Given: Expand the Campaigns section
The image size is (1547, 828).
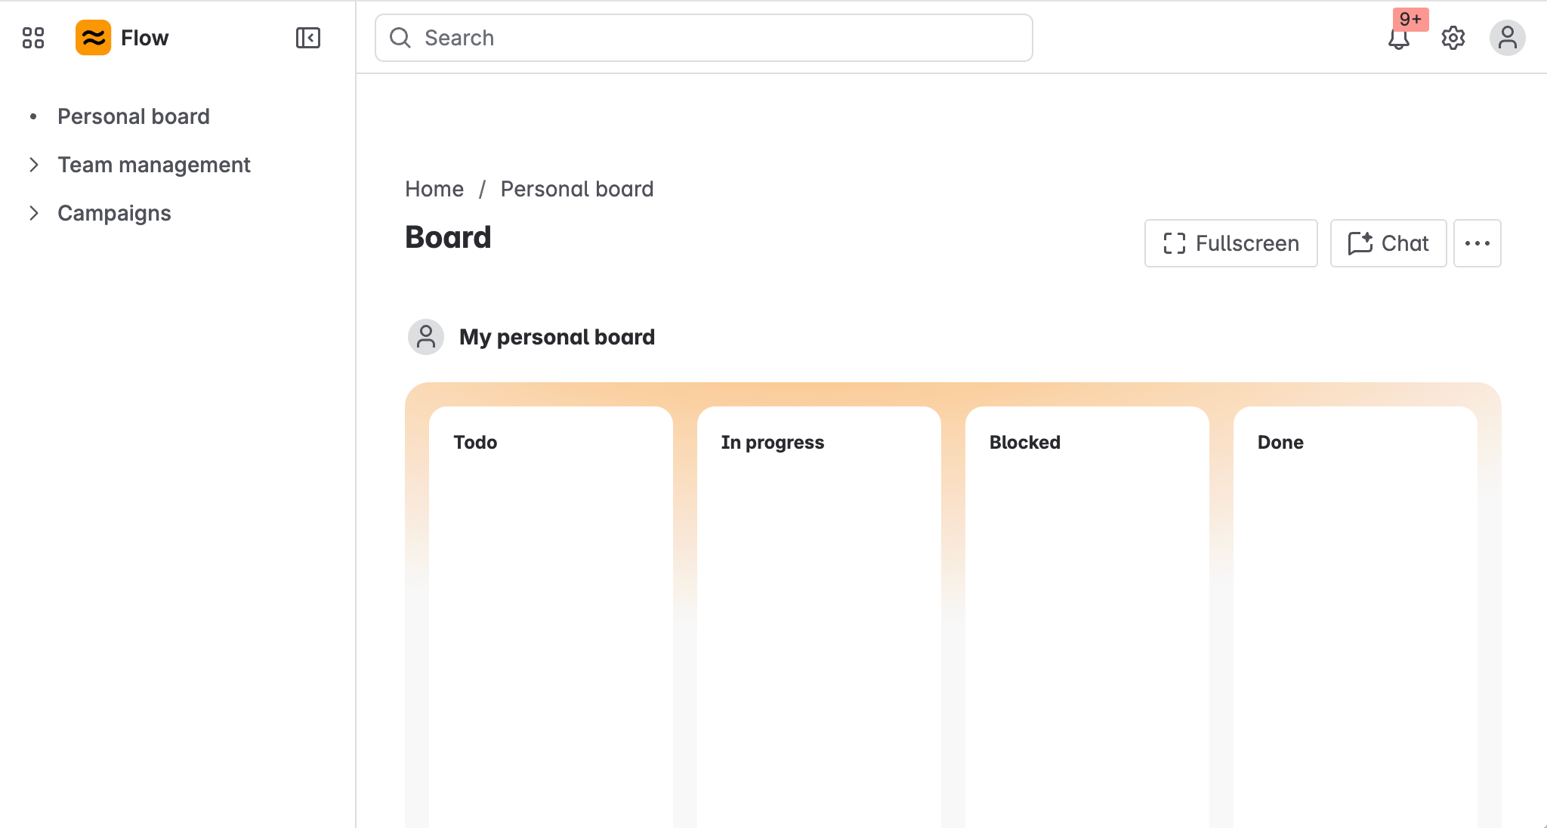Looking at the screenshot, I should tap(35, 213).
